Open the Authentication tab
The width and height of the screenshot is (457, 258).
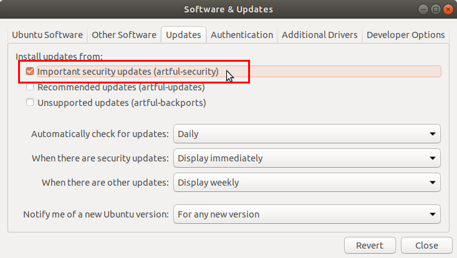coord(241,35)
